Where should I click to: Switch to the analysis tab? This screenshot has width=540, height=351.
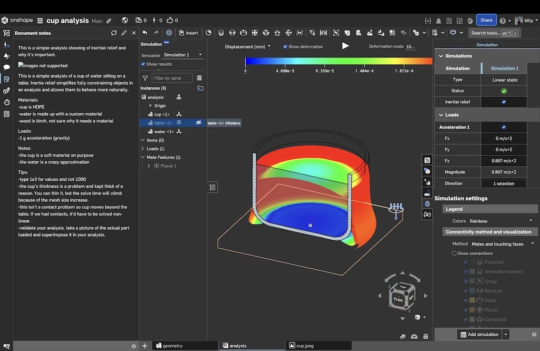click(x=252, y=346)
